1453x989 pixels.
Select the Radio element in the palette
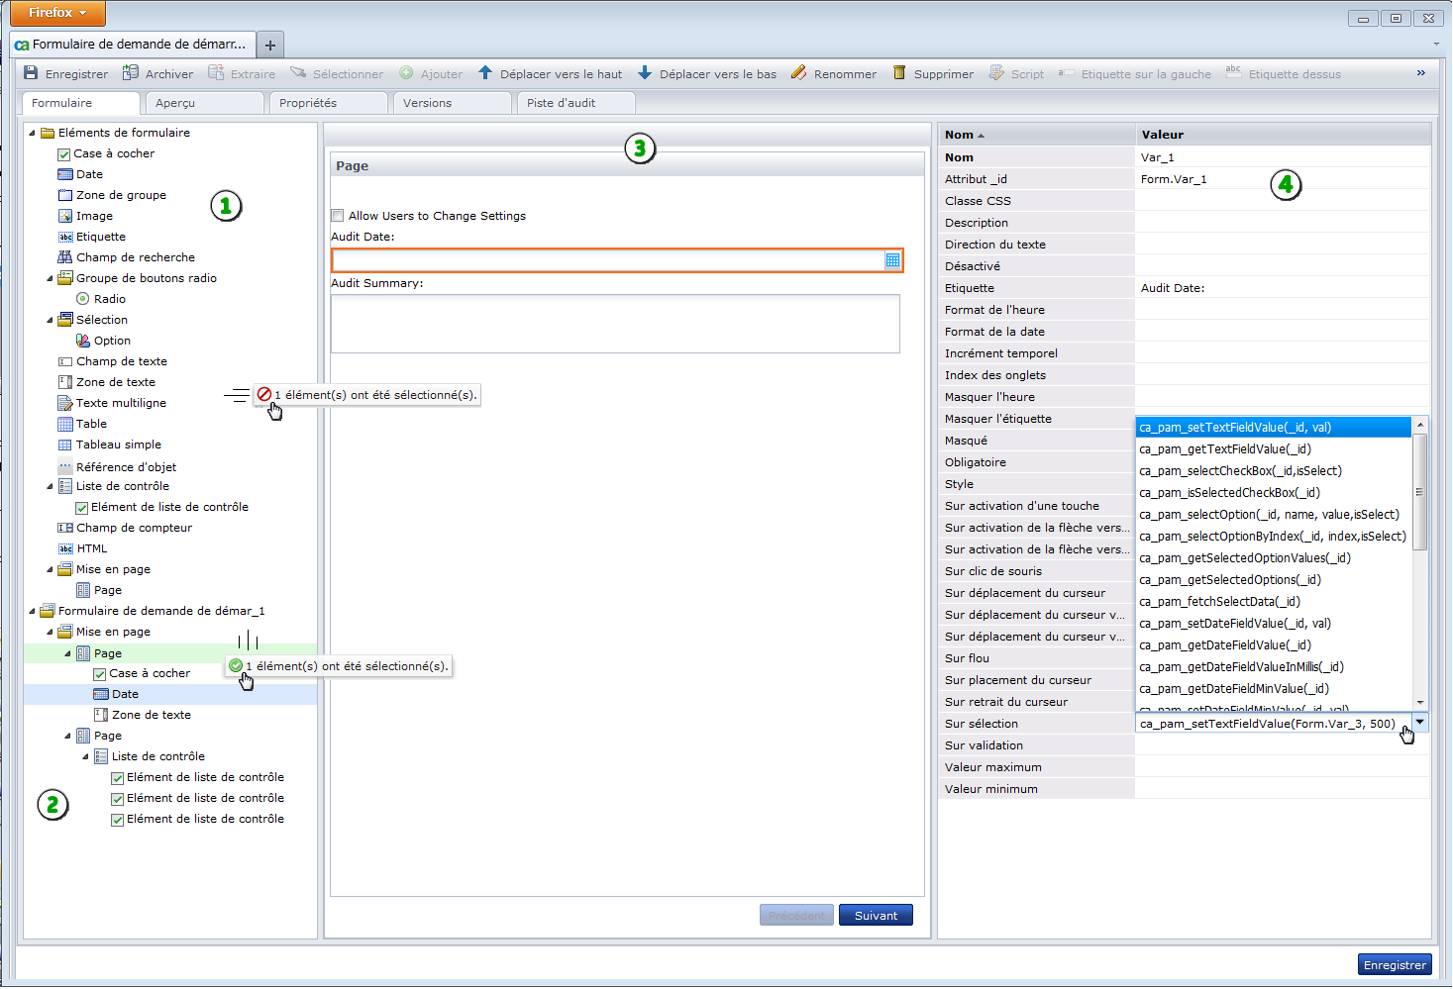tap(83, 299)
